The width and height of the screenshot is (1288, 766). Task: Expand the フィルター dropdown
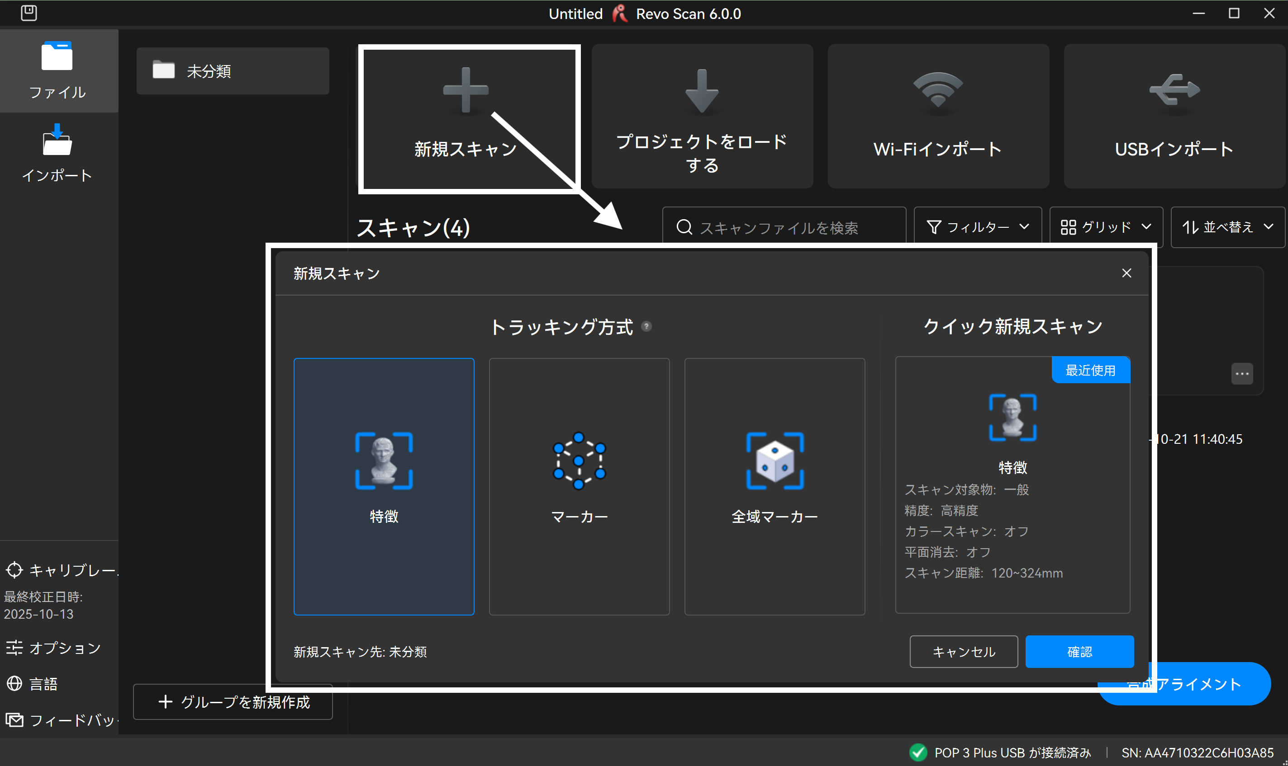pos(978,227)
